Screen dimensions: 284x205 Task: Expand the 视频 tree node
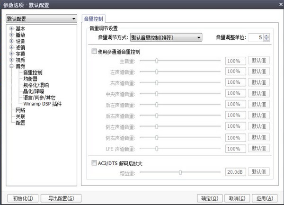click(11, 60)
